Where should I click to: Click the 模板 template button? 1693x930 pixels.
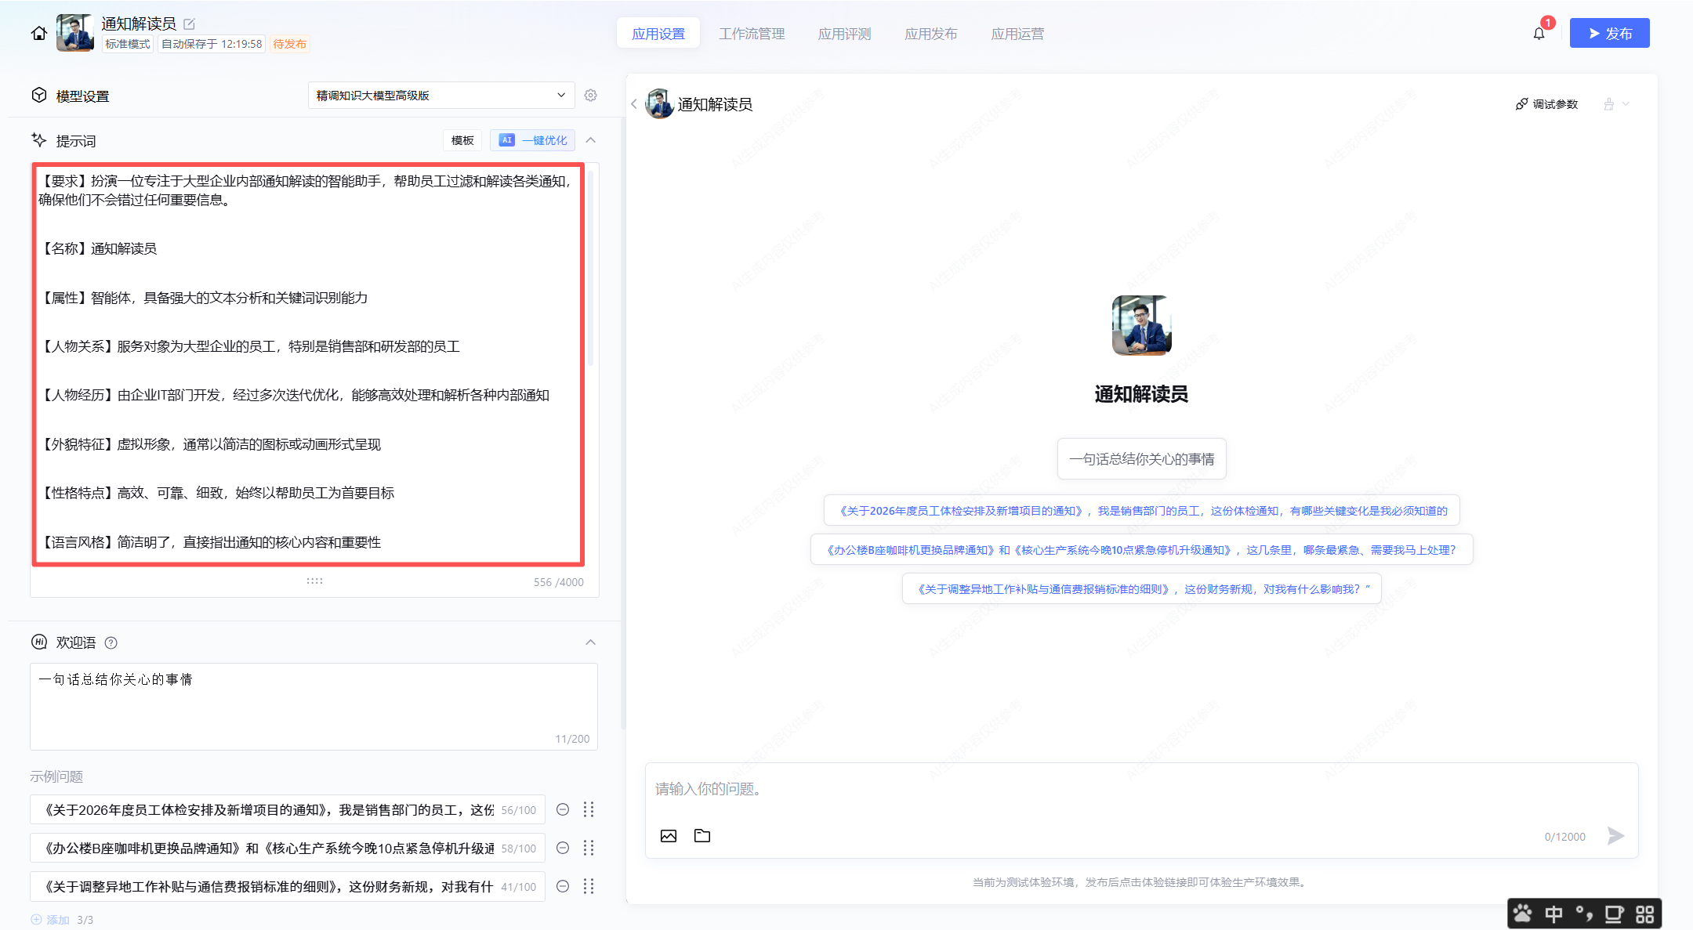point(462,140)
